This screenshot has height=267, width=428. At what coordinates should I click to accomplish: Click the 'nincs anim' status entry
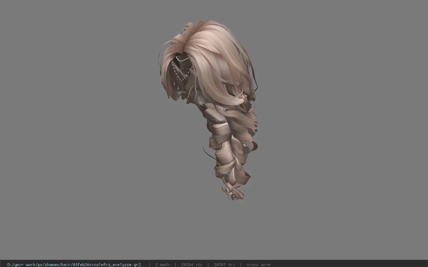(258, 265)
